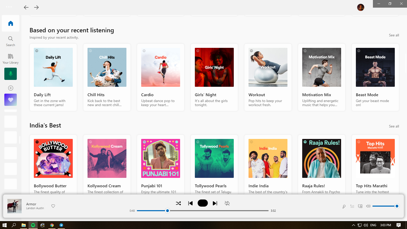
Task: Enable repeat mode
Action: click(227, 203)
